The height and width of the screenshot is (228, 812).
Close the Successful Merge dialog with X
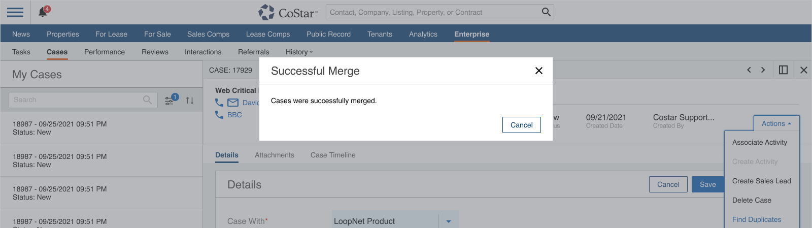click(x=539, y=71)
